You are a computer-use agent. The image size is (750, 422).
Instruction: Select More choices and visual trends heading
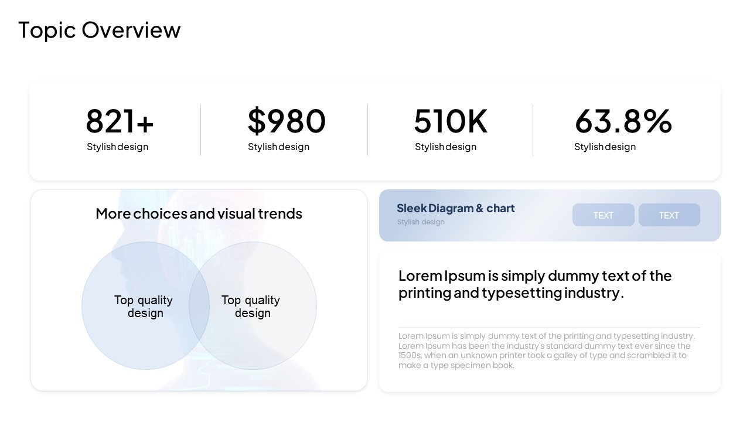click(199, 213)
